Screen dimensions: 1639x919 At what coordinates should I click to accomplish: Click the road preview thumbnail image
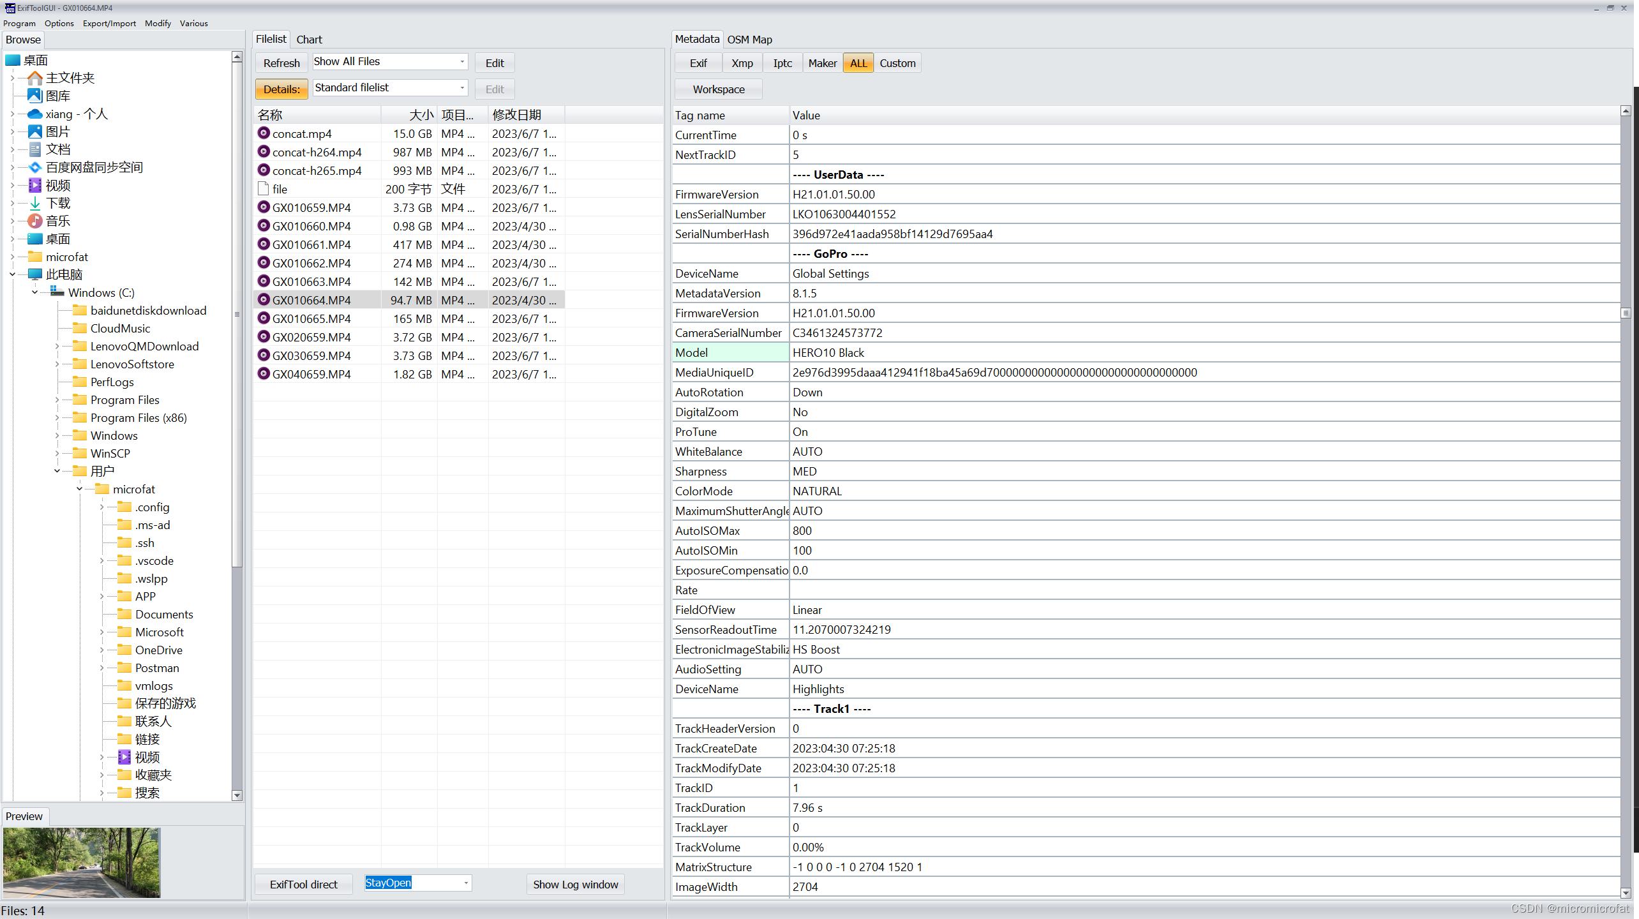82,862
